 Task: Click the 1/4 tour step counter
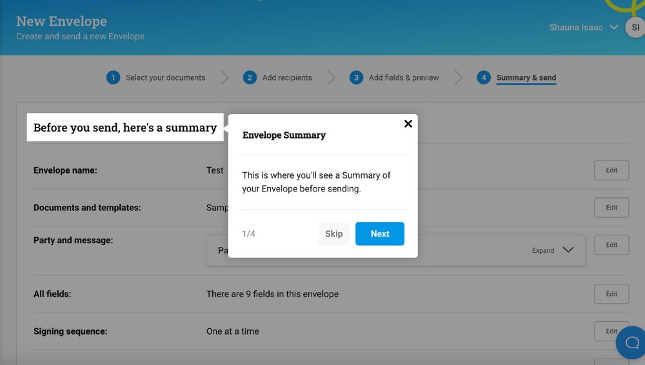pos(248,233)
